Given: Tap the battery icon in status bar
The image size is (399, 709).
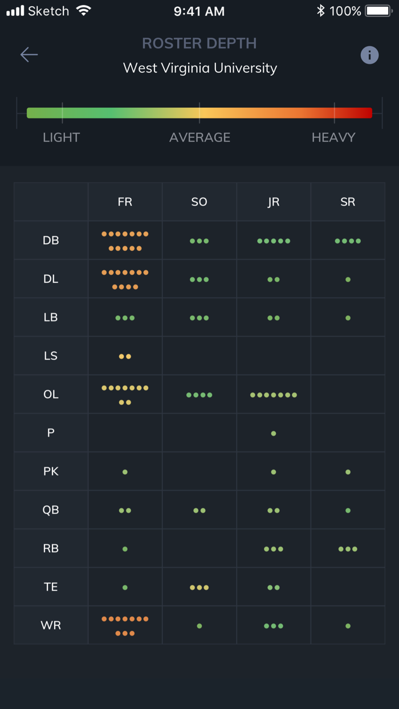Looking at the screenshot, I should coord(378,11).
